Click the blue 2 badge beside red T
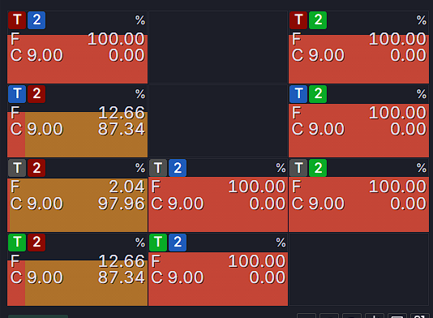Screen dimensions: 433x318 36,20
